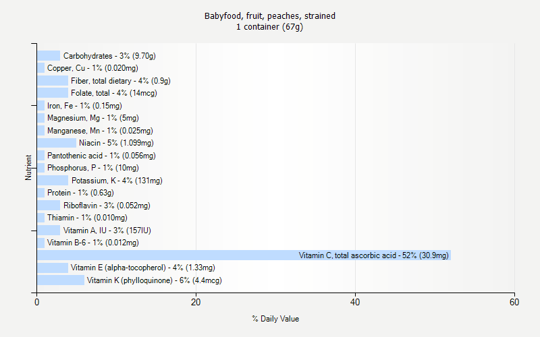540x337 pixels.
Task: Click the Vitamin E bar
Action: [x=53, y=268]
